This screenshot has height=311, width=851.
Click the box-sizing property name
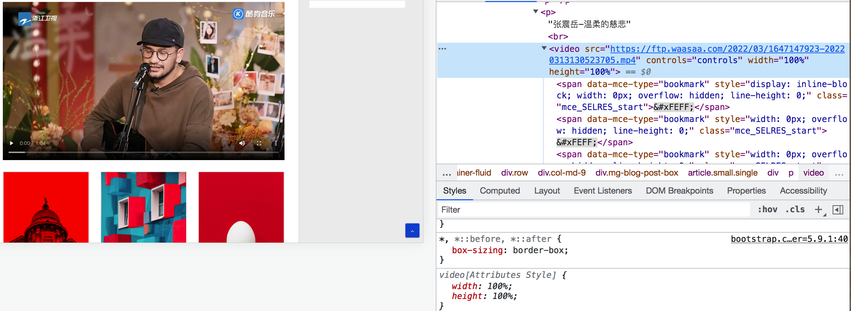coord(477,250)
